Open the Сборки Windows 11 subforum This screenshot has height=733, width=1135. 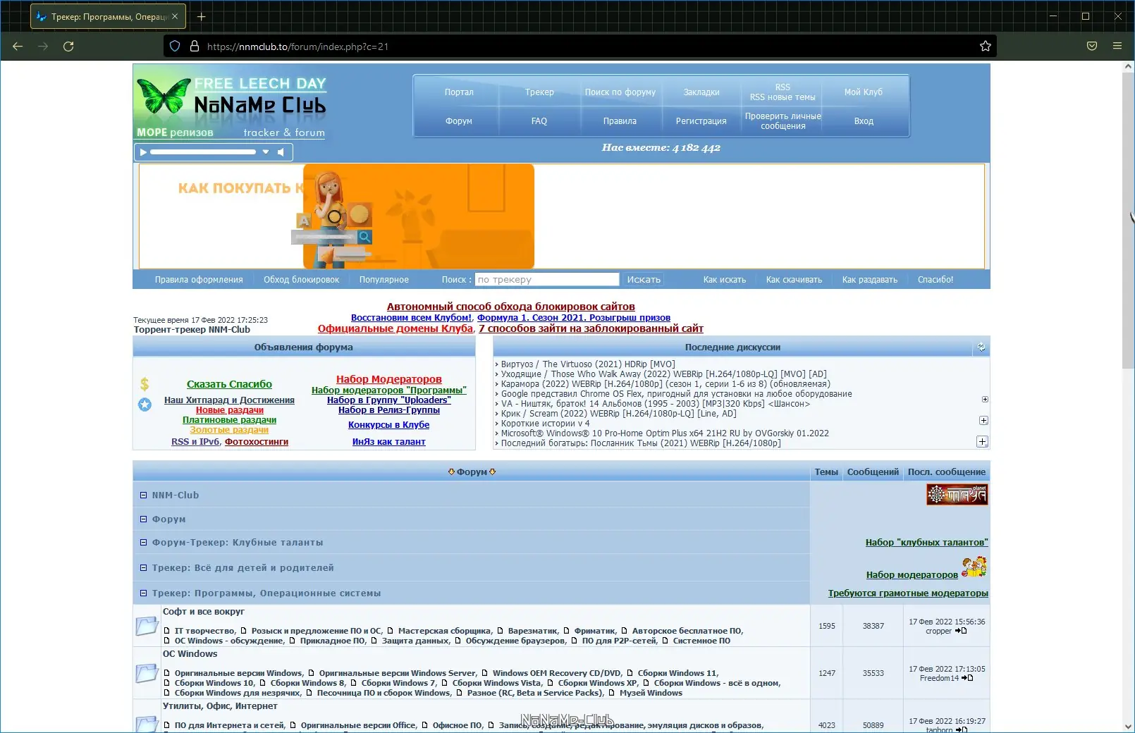[677, 673]
